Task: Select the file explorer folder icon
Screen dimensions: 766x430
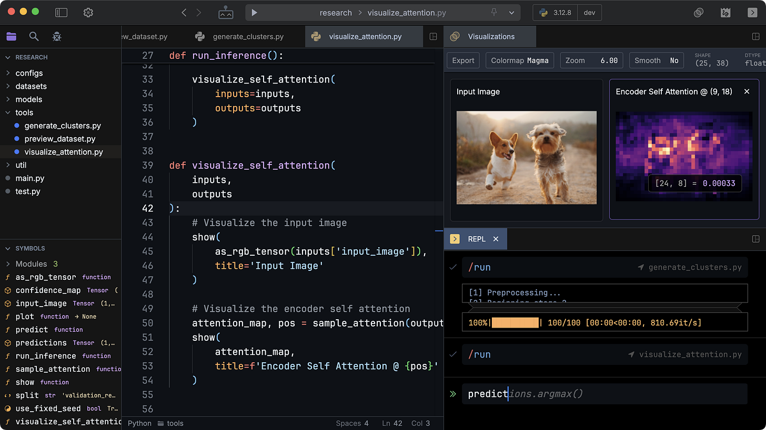Action: tap(11, 36)
